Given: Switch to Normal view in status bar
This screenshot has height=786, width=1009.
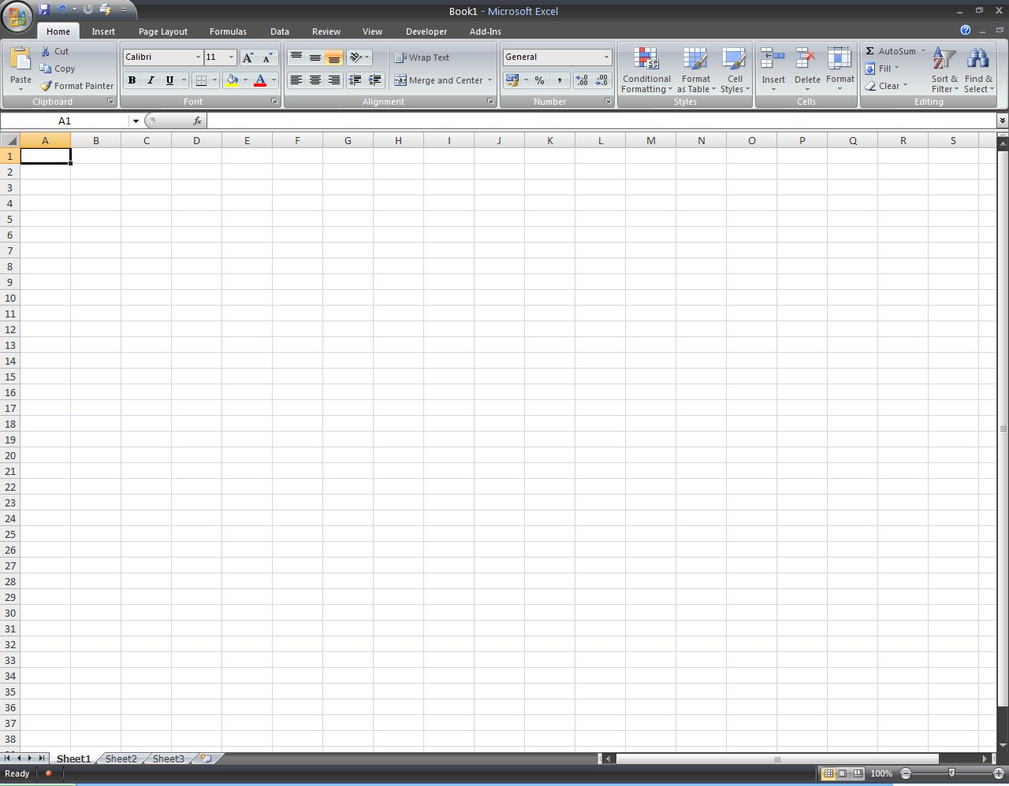Looking at the screenshot, I should tap(828, 773).
